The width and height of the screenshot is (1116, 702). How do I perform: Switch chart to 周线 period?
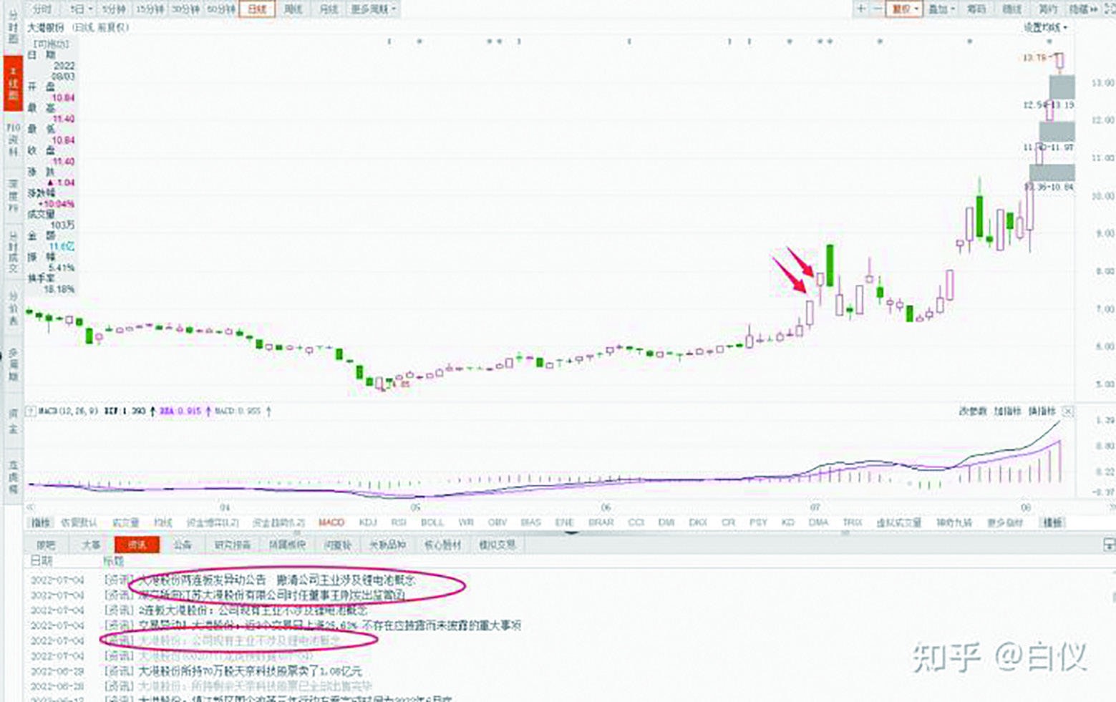[x=293, y=9]
